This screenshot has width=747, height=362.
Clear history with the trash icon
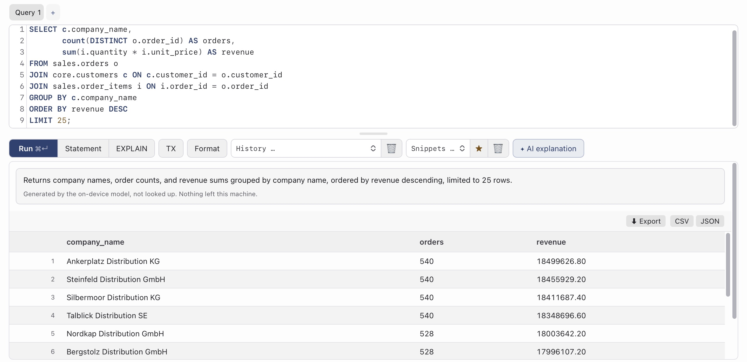(x=391, y=149)
